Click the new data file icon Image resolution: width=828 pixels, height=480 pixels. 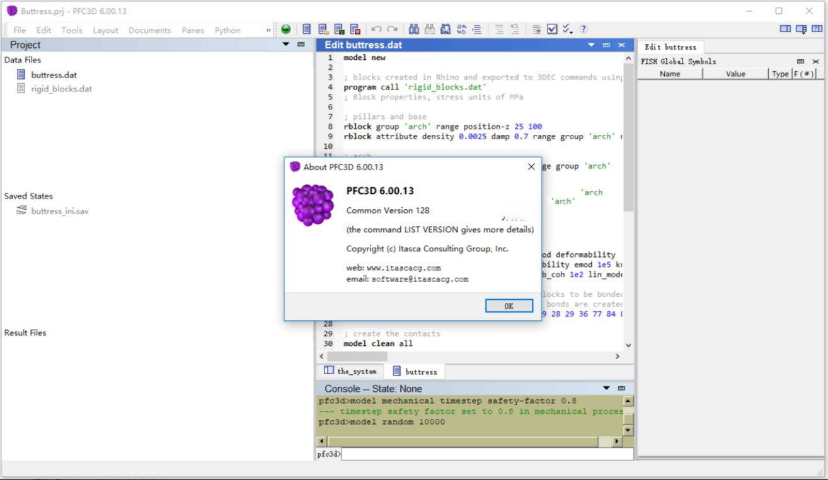(307, 30)
